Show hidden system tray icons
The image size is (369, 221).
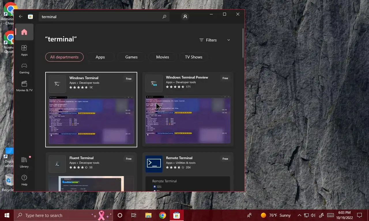[x=299, y=215]
